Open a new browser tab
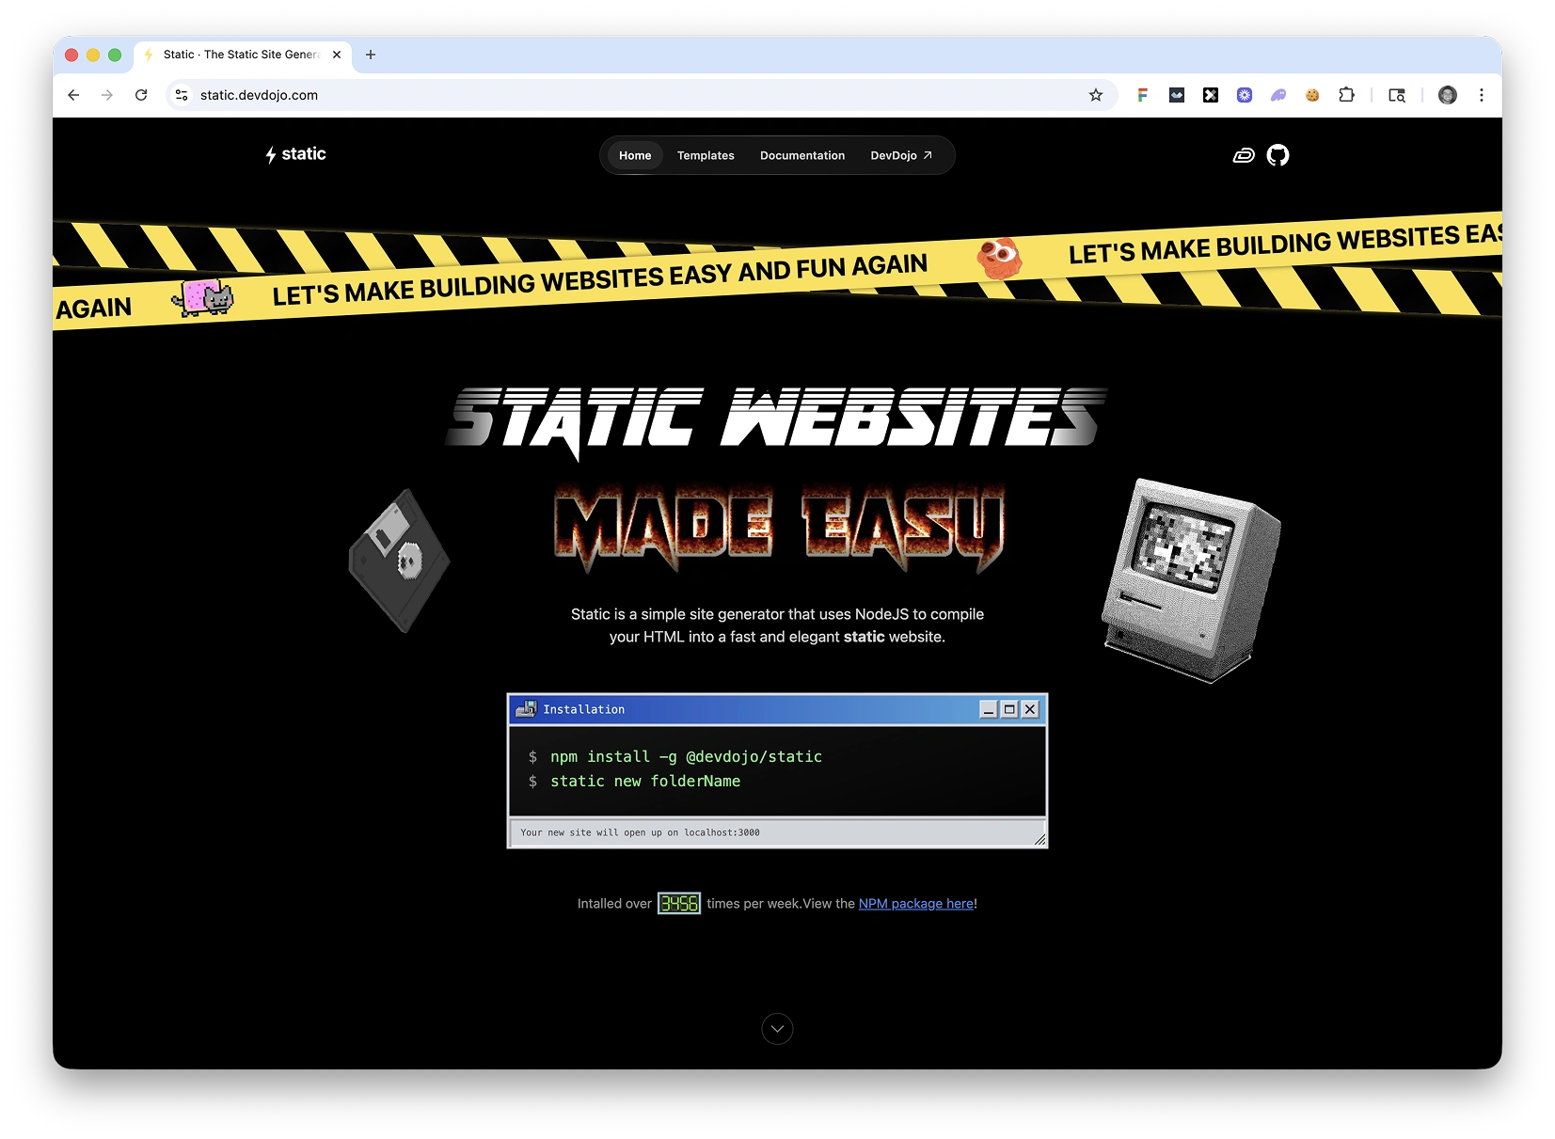This screenshot has width=1555, height=1139. [371, 55]
